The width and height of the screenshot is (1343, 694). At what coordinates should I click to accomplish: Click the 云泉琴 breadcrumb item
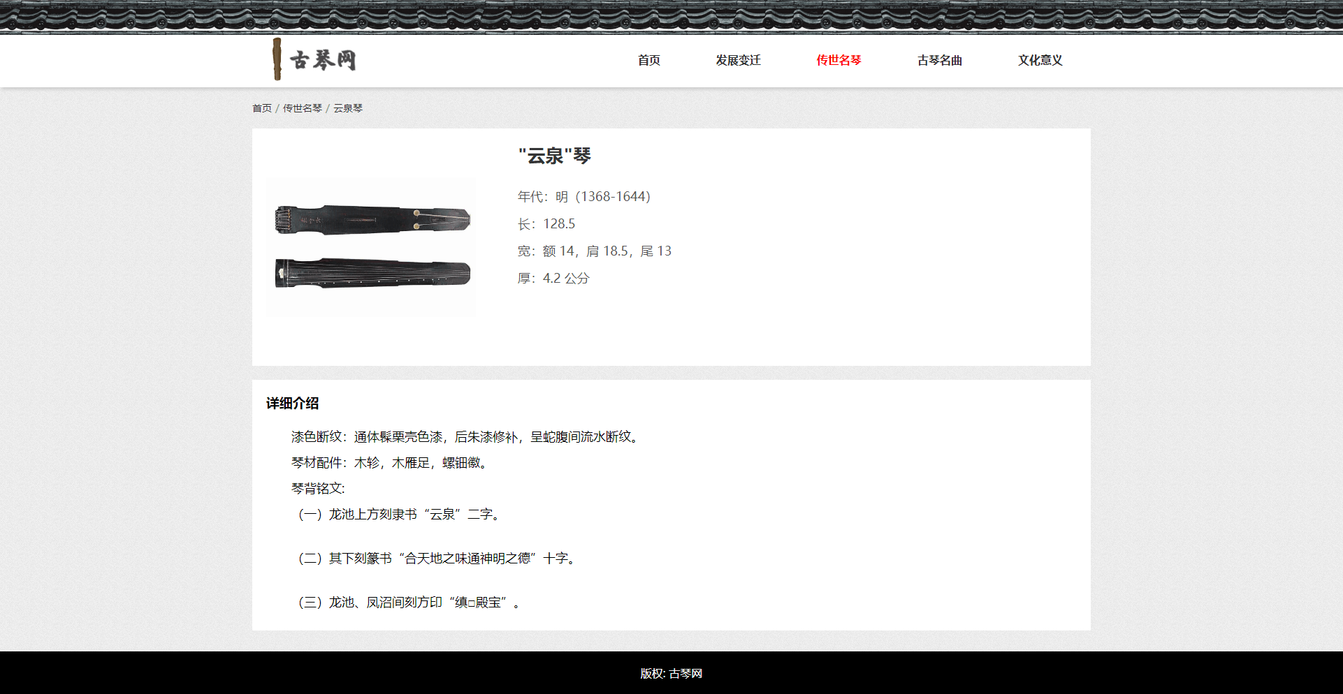pyautogui.click(x=348, y=108)
